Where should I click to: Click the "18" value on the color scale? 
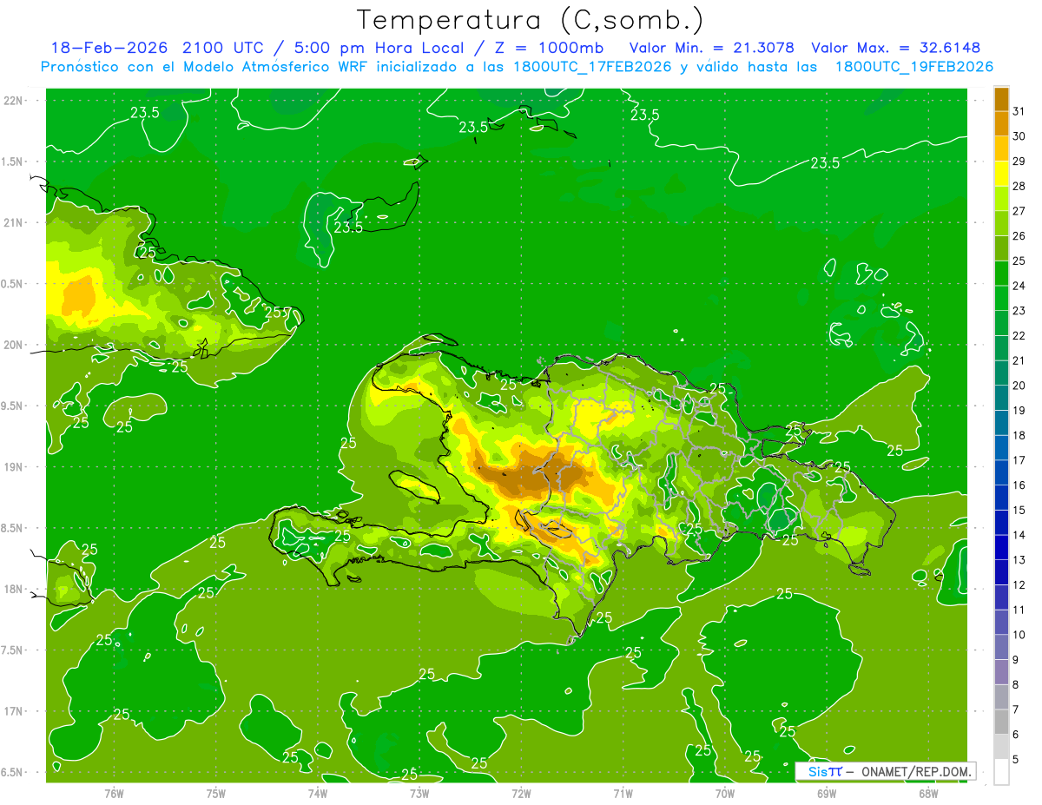click(x=1019, y=436)
